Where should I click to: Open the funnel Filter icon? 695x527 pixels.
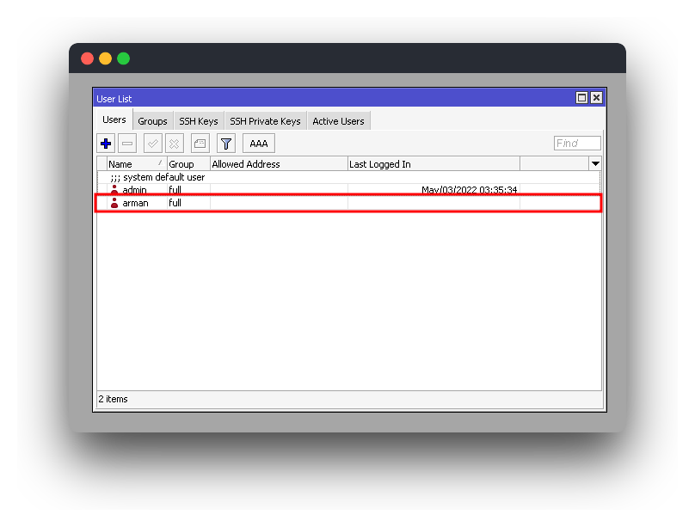click(225, 144)
